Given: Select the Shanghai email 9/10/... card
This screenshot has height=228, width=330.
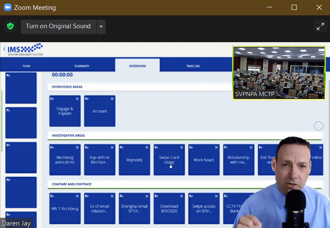Looking at the screenshot, I should click(x=134, y=208).
